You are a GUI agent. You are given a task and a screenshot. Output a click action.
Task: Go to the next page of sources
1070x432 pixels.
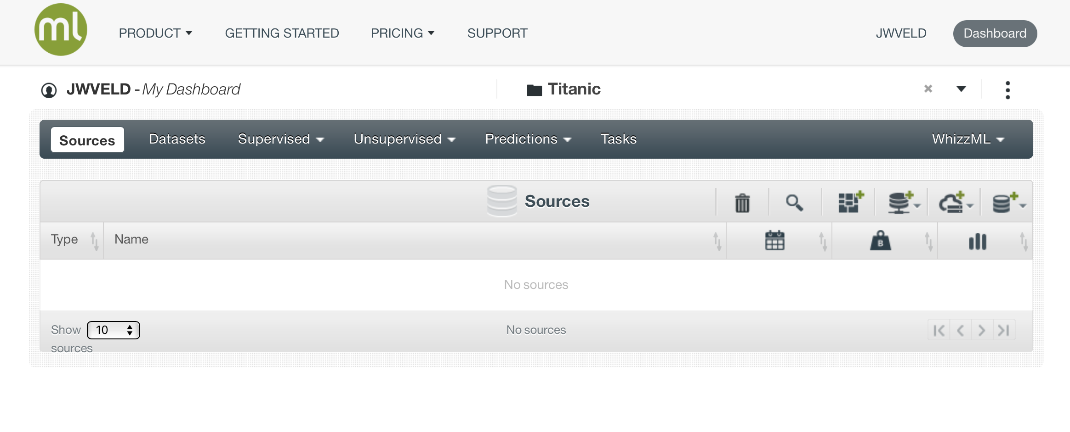tap(982, 330)
